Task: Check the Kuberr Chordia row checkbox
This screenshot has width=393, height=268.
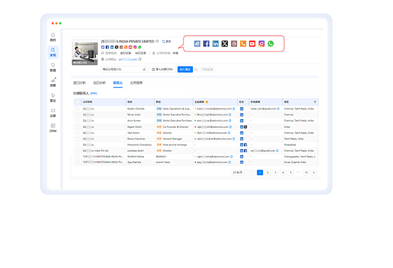Action: pos(77,109)
